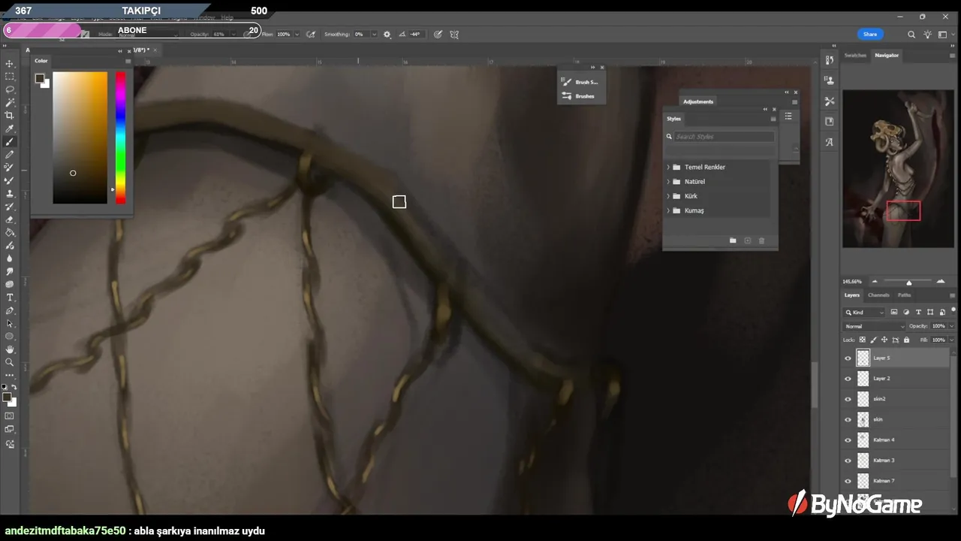Click the hue spectrum slider
This screenshot has width=961, height=541.
coord(120,138)
